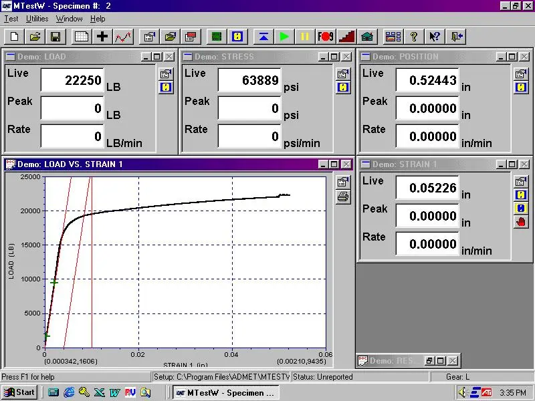The image size is (535, 401).
Task: Click the Excel icon in quick launch
Action: [99, 392]
